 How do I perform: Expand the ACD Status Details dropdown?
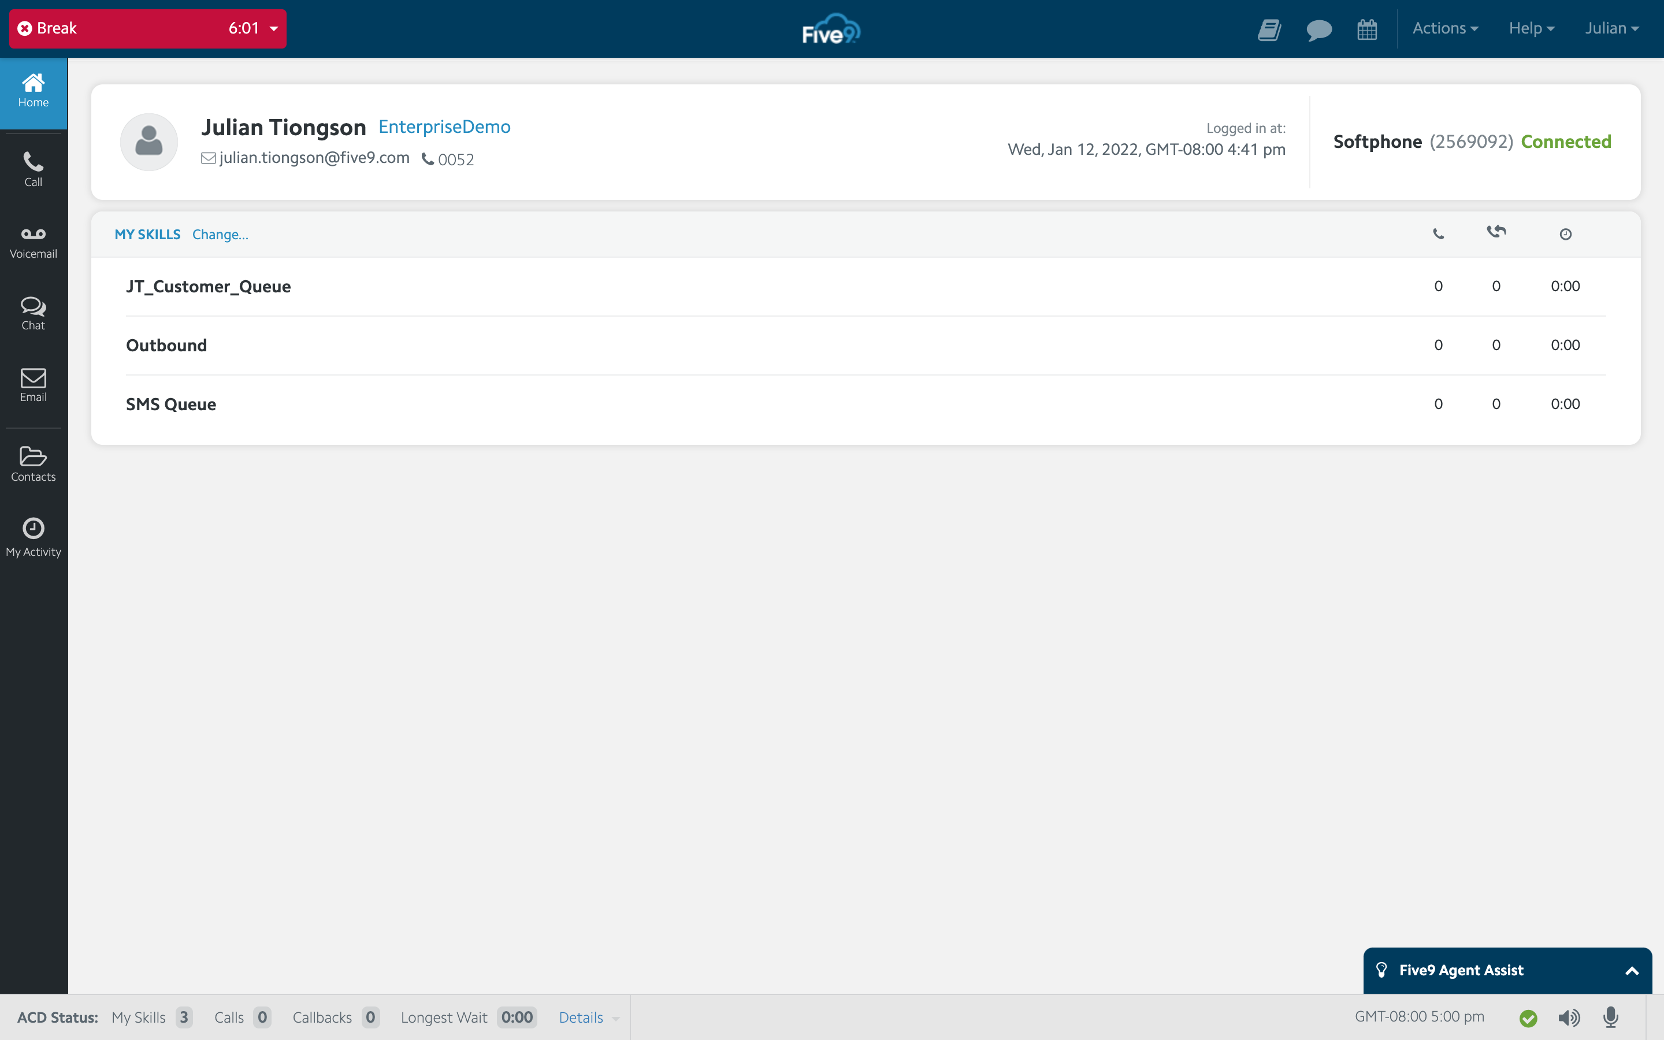588,1017
